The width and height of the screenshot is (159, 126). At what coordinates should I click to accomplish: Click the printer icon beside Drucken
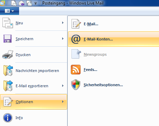(x=8, y=54)
